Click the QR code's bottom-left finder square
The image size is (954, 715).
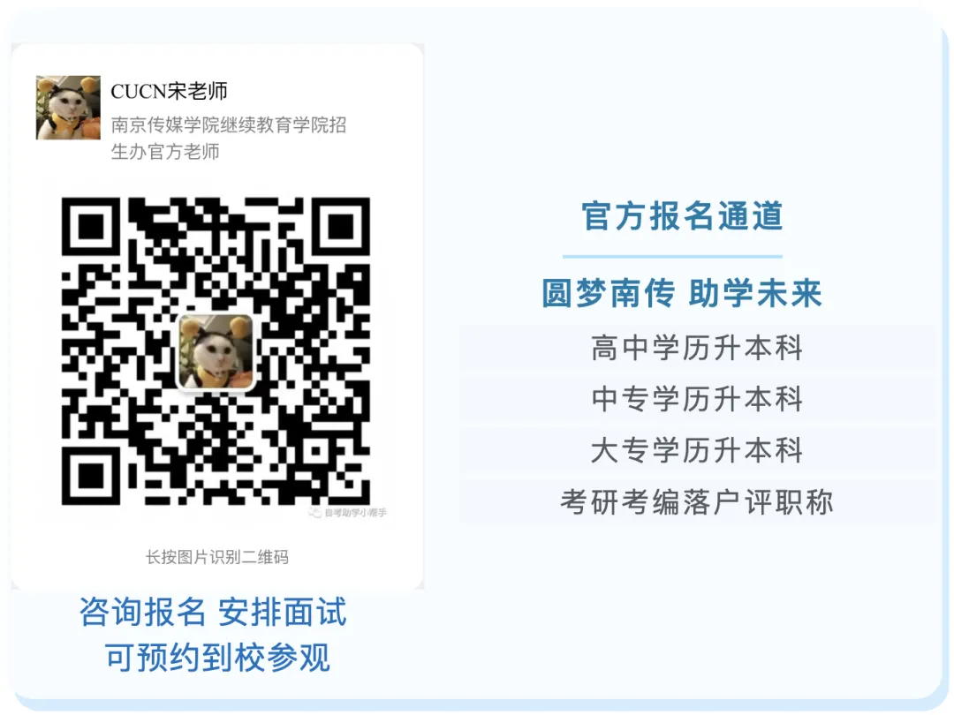point(91,476)
